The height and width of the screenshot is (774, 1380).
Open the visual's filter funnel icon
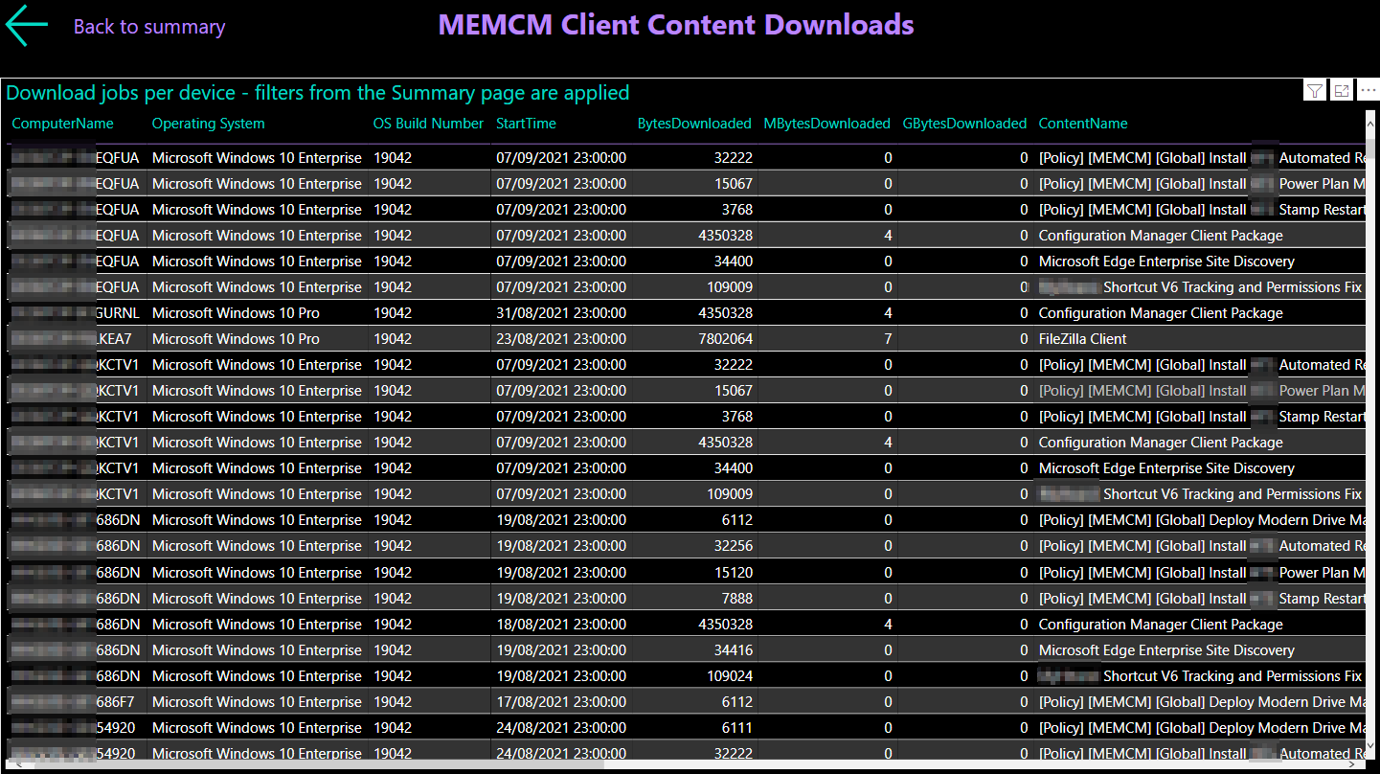[1315, 91]
